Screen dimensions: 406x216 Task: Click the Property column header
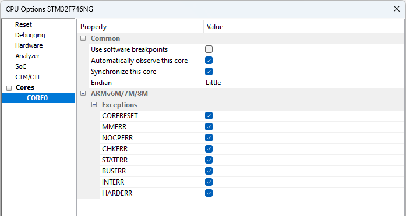93,27
